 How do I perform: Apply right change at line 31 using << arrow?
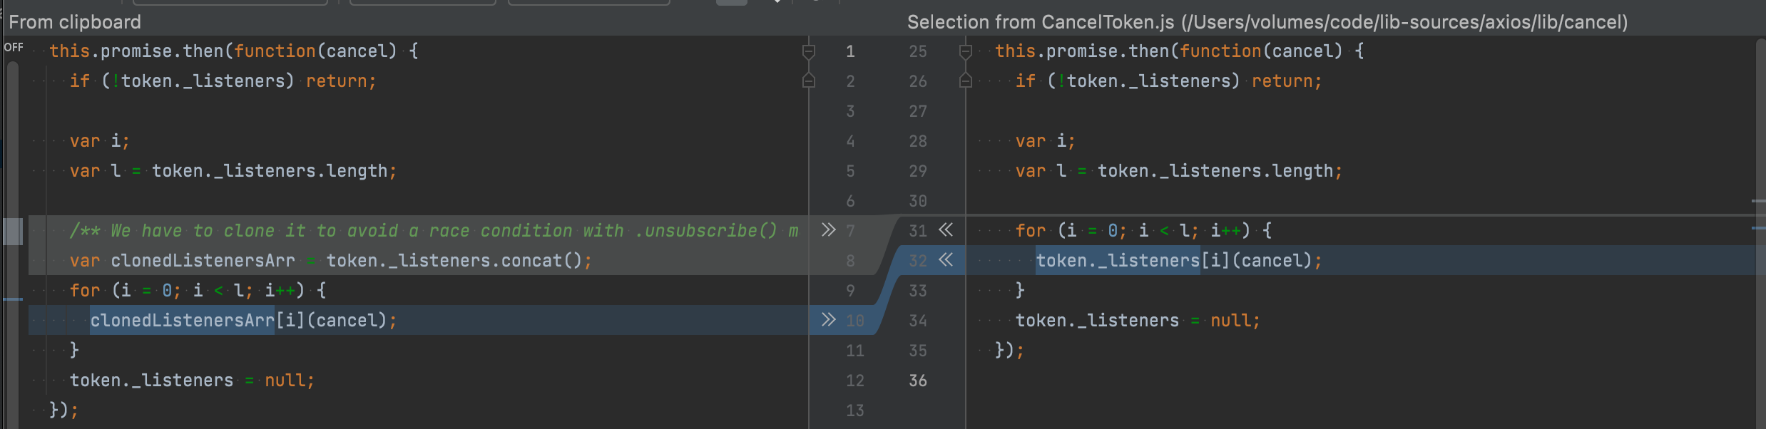[x=946, y=230]
